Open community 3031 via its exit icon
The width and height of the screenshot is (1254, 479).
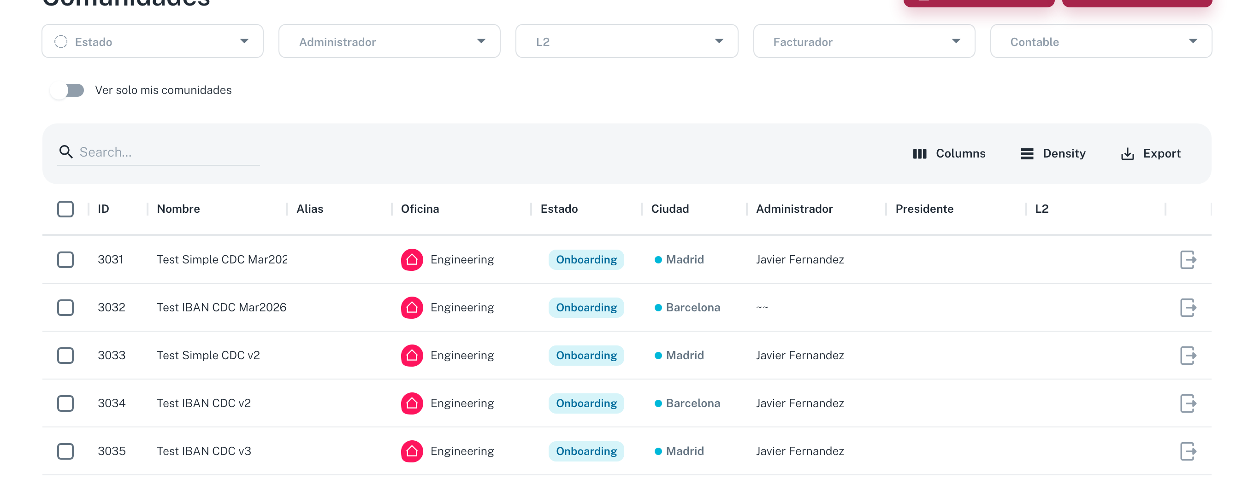coord(1188,260)
